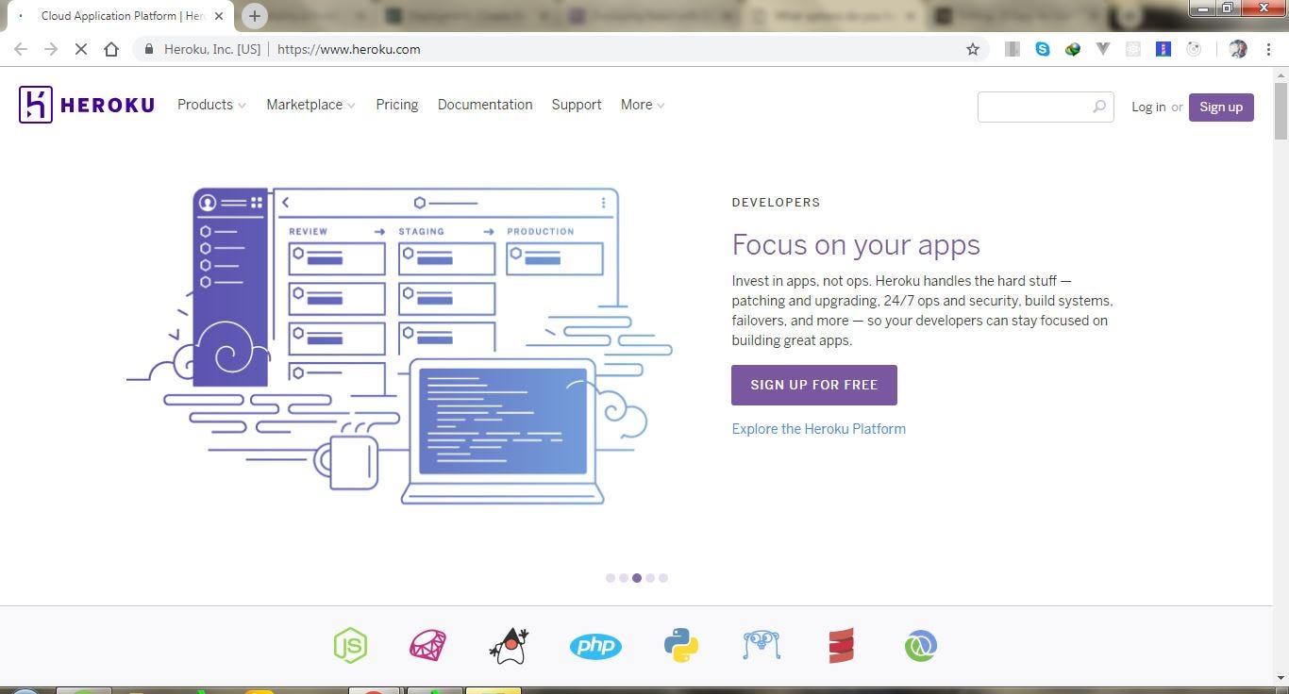Click the Focus on your apps heading

856,245
